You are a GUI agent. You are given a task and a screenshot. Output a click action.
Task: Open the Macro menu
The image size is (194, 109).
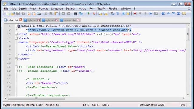[82, 9]
